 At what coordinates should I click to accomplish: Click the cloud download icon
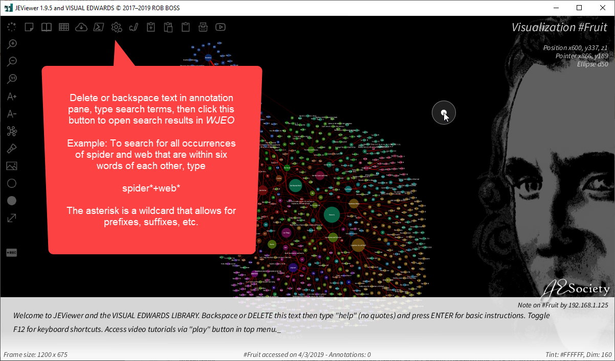[x=81, y=27]
